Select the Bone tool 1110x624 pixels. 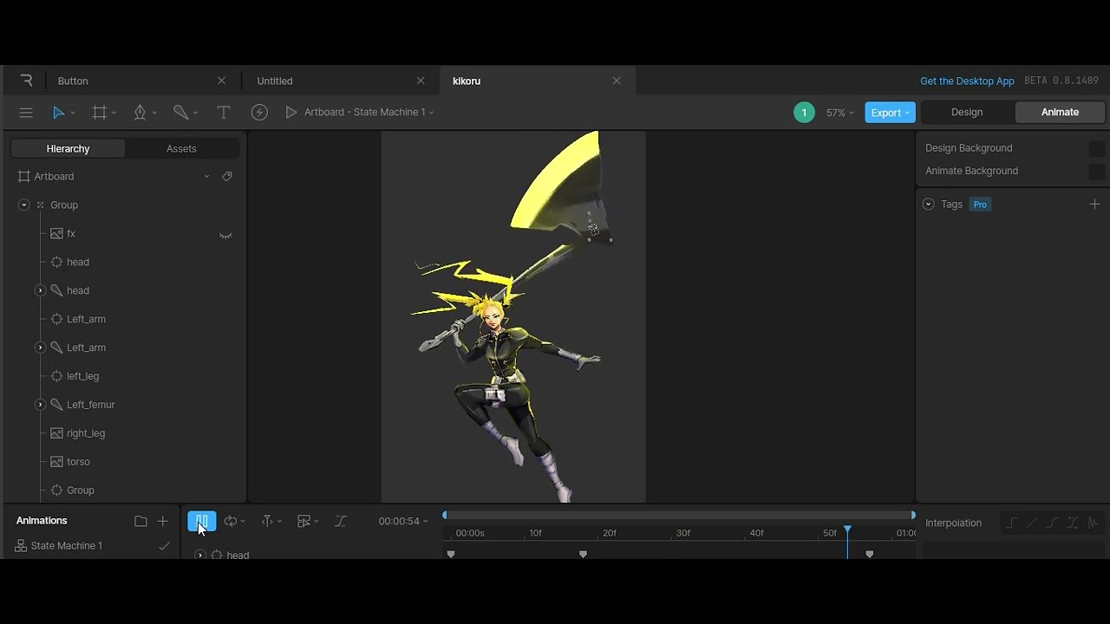point(180,113)
